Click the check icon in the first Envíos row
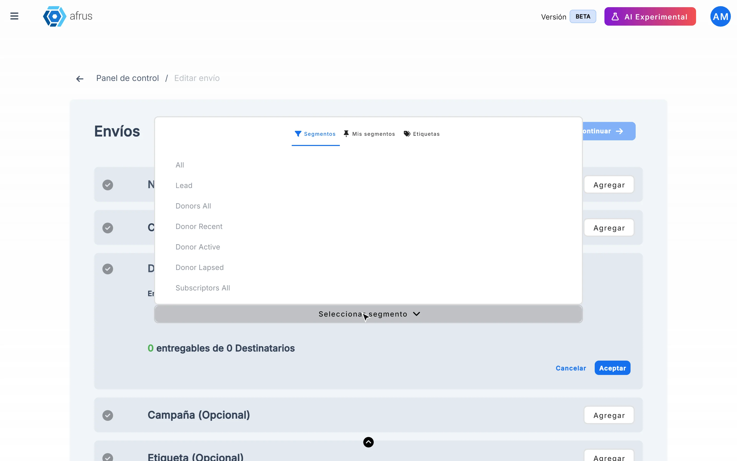Viewport: 737px width, 461px height. coord(107,185)
